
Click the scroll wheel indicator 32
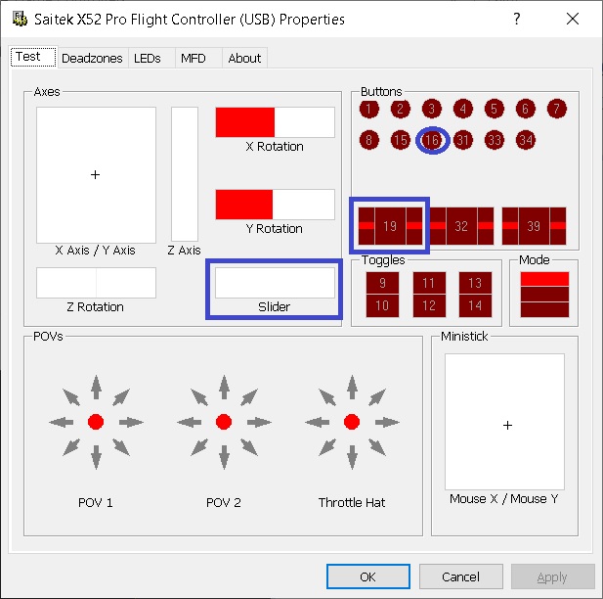coord(461,226)
